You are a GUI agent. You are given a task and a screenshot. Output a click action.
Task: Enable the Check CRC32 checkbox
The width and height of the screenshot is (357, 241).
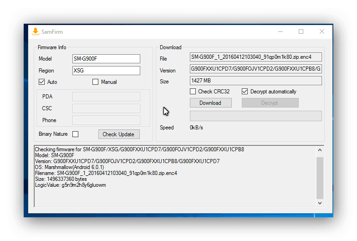(x=193, y=91)
